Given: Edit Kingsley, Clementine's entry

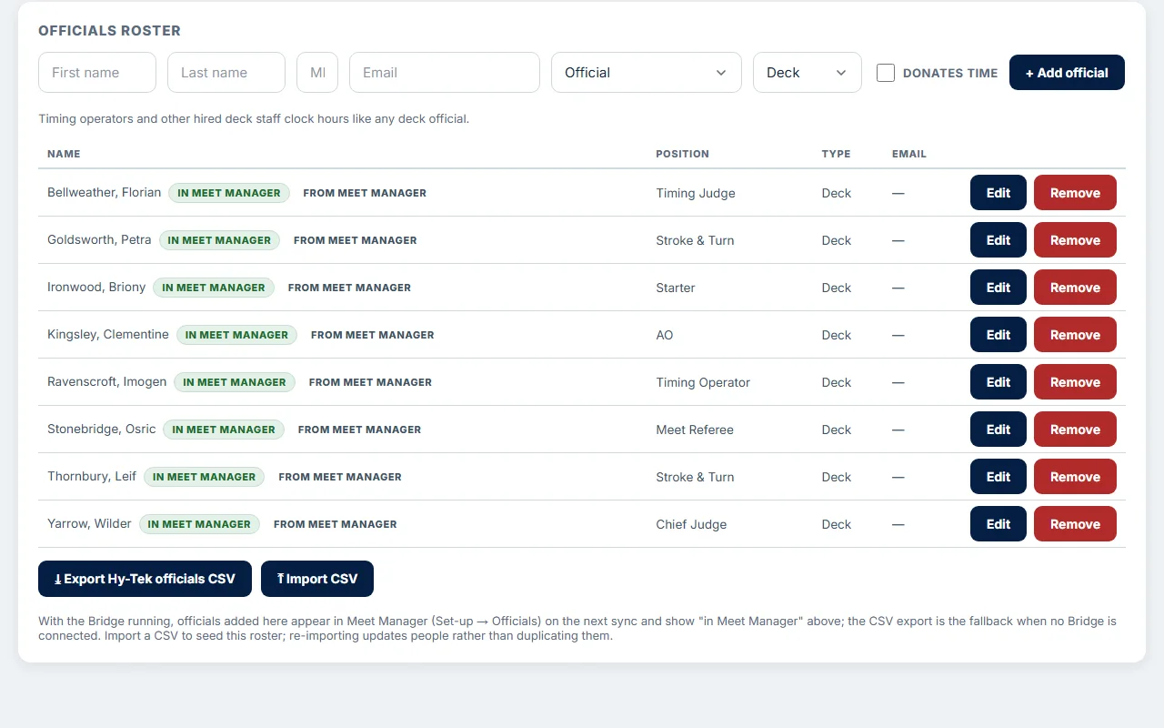Looking at the screenshot, I should click(998, 335).
